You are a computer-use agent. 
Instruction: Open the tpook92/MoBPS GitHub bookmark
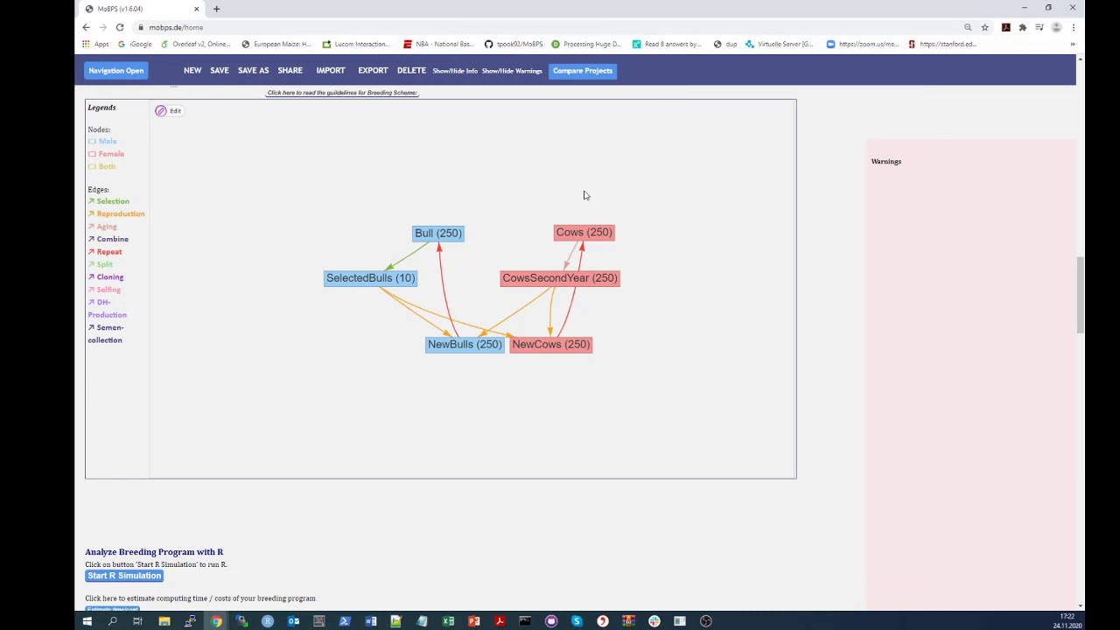(514, 44)
